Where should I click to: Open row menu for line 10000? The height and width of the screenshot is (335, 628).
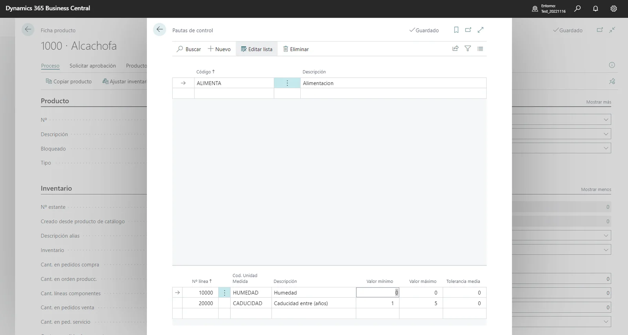(225, 293)
